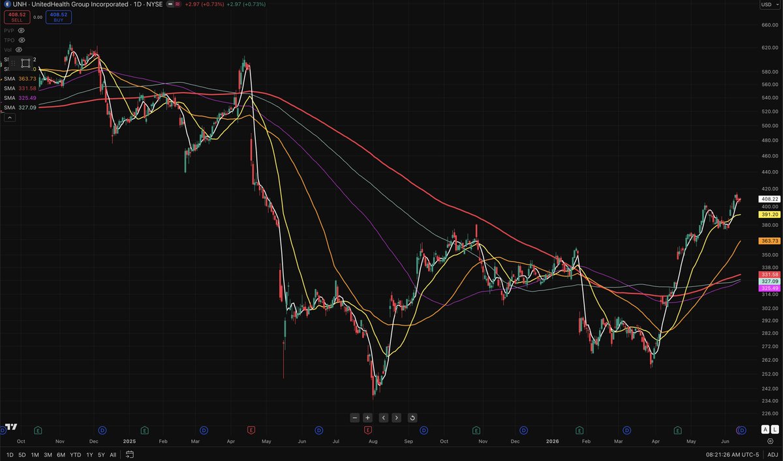Click the 408.22 current price label on scale

click(769, 199)
